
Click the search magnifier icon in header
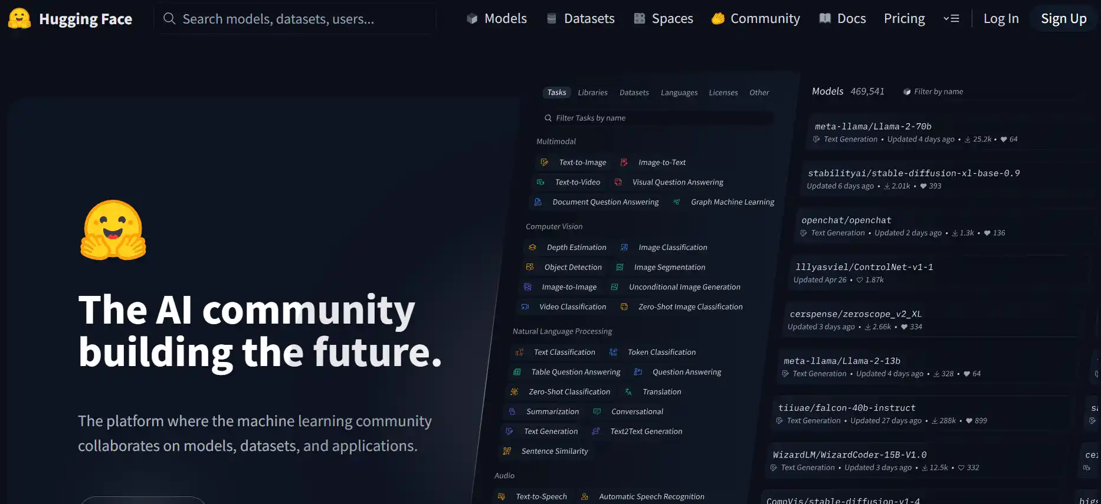(x=169, y=19)
